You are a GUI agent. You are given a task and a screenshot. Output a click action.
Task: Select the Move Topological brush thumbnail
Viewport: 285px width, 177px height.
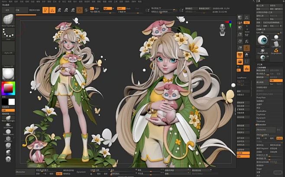click(8, 20)
